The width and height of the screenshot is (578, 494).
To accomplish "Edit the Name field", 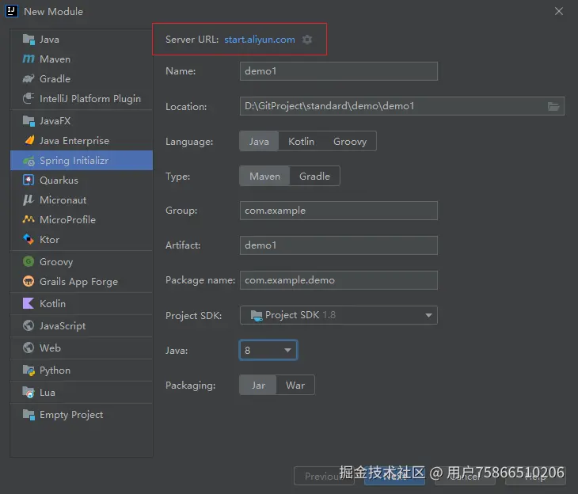I will pos(339,71).
